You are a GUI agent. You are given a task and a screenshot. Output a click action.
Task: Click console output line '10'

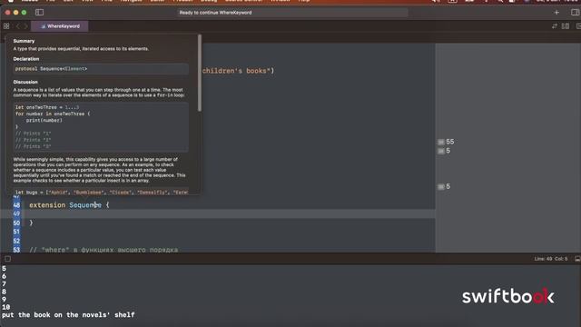pos(5,307)
